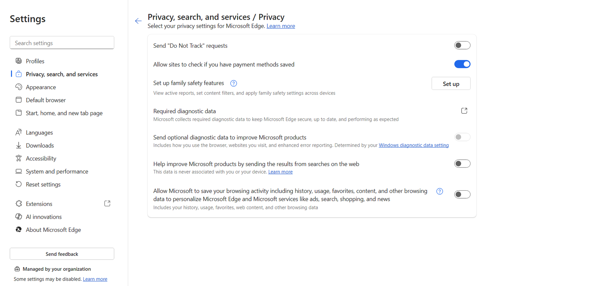Open help for family safety features question mark
Image resolution: width=601 pixels, height=286 pixels.
point(233,83)
